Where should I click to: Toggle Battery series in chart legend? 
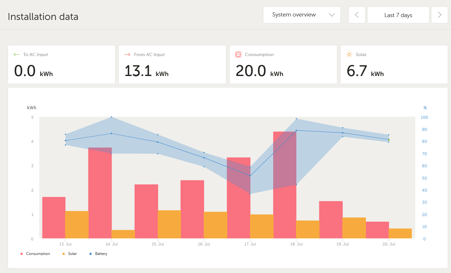[98, 254]
